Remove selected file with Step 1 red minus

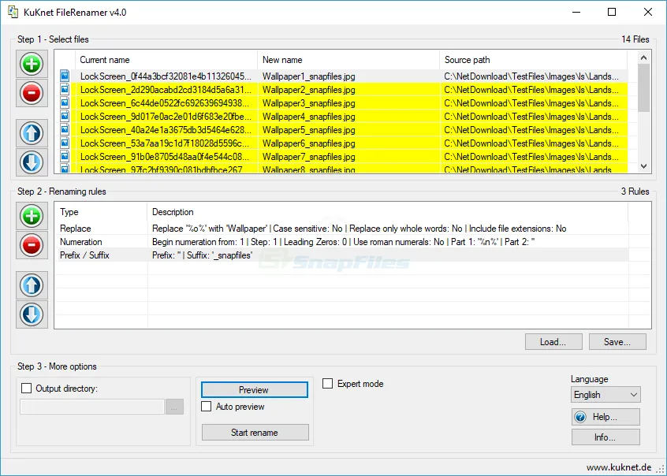pyautogui.click(x=32, y=93)
